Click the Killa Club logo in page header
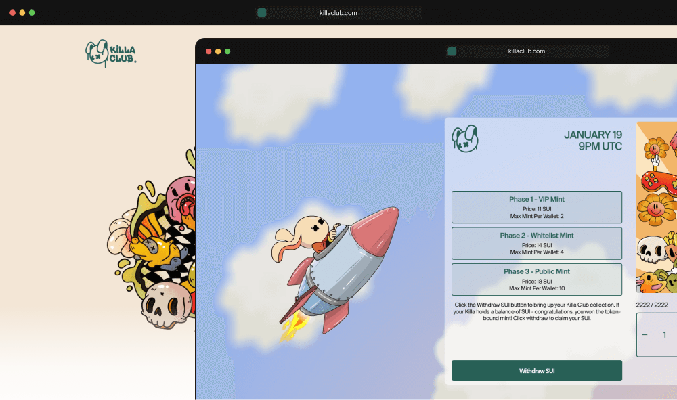Viewport: 677px width, 400px height. coord(111,53)
